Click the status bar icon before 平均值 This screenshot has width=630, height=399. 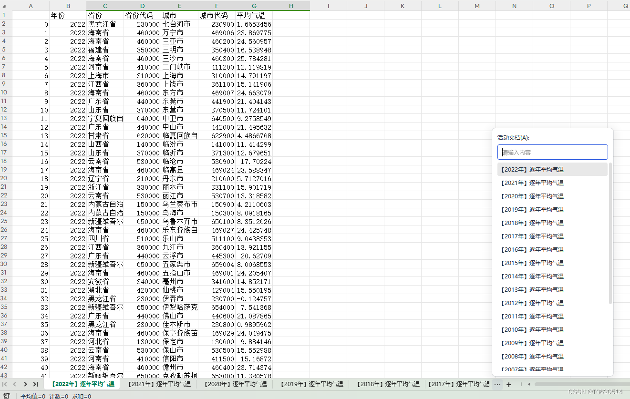(x=7, y=396)
